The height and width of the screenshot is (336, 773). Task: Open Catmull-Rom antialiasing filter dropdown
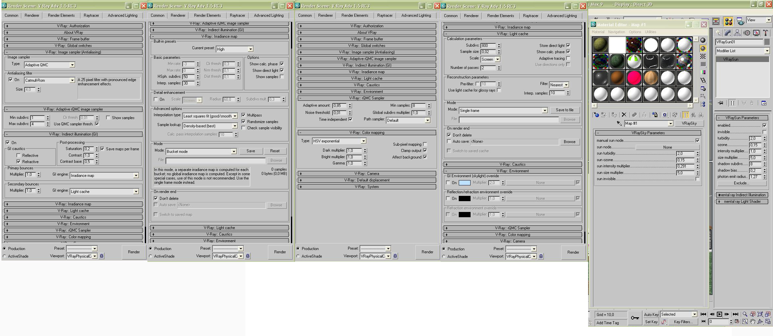50,80
